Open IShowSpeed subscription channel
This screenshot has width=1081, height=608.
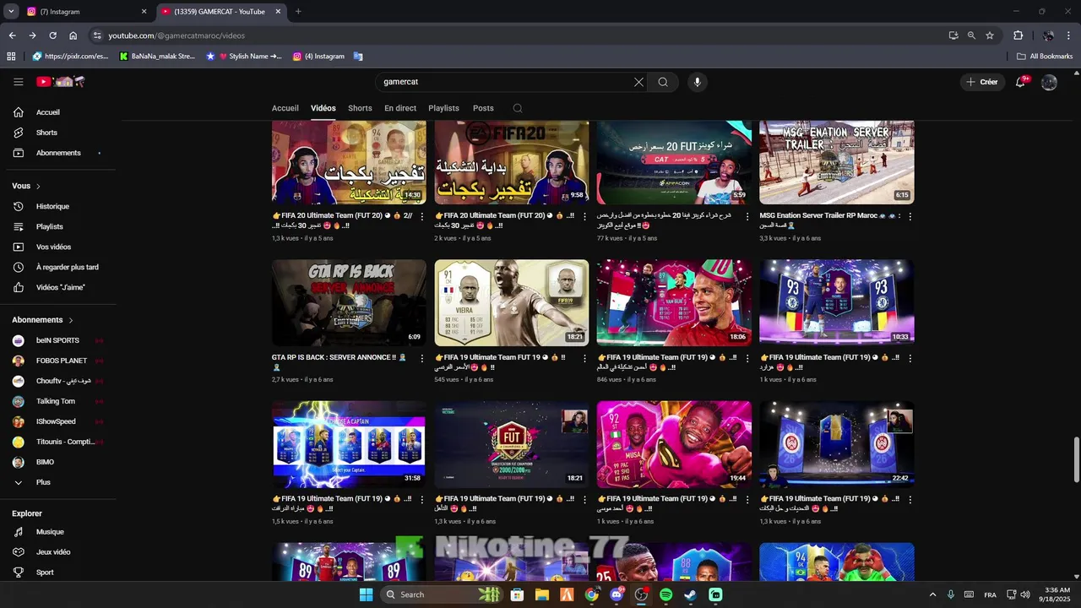point(57,421)
